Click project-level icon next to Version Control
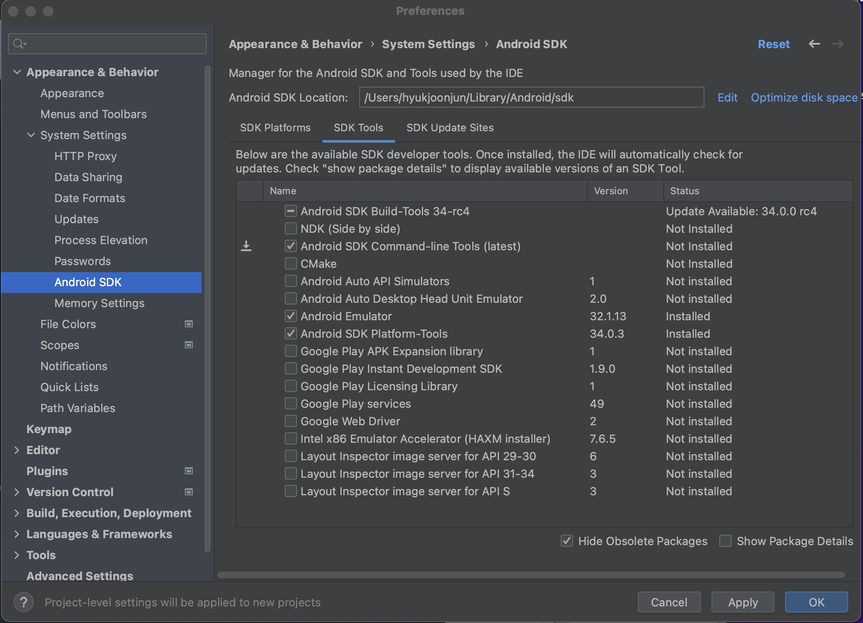 coord(189,492)
